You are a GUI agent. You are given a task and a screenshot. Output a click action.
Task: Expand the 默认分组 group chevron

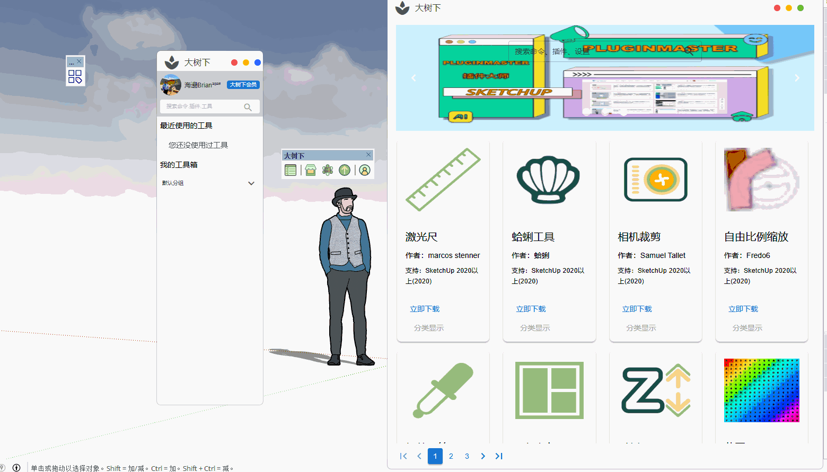tap(251, 183)
